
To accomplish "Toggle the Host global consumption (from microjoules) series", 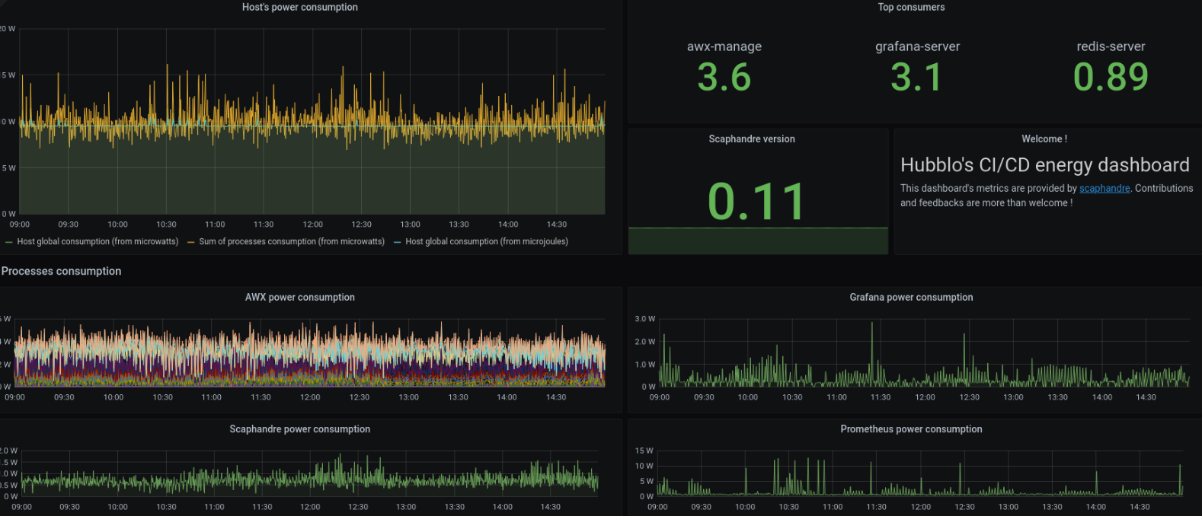I will [487, 241].
